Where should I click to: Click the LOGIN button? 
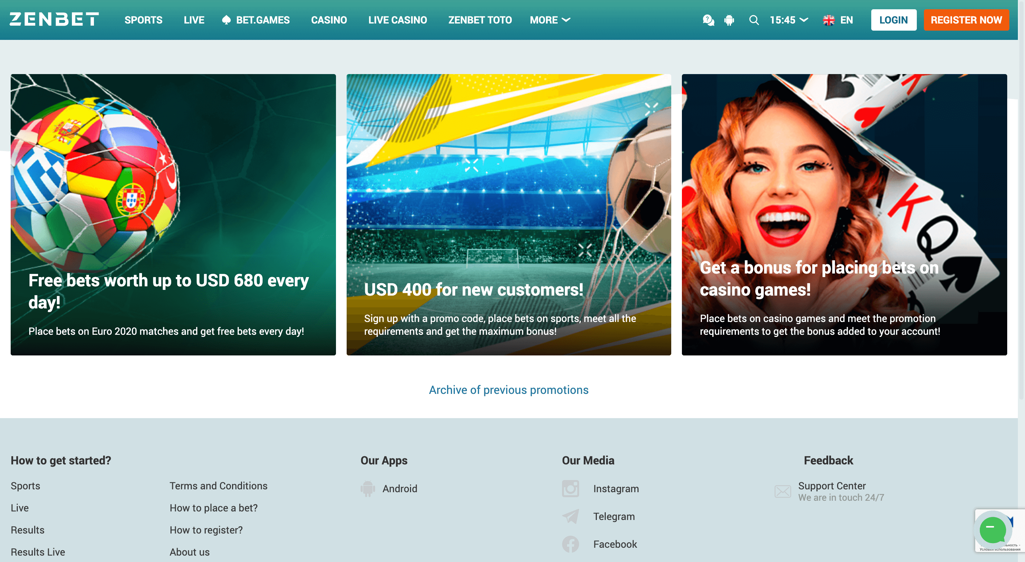pyautogui.click(x=893, y=20)
